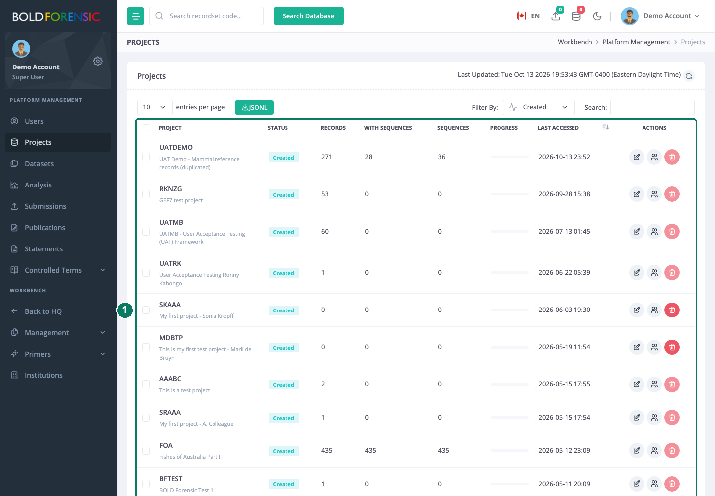Check the FOA row checkbox
715x496 pixels.
click(146, 451)
